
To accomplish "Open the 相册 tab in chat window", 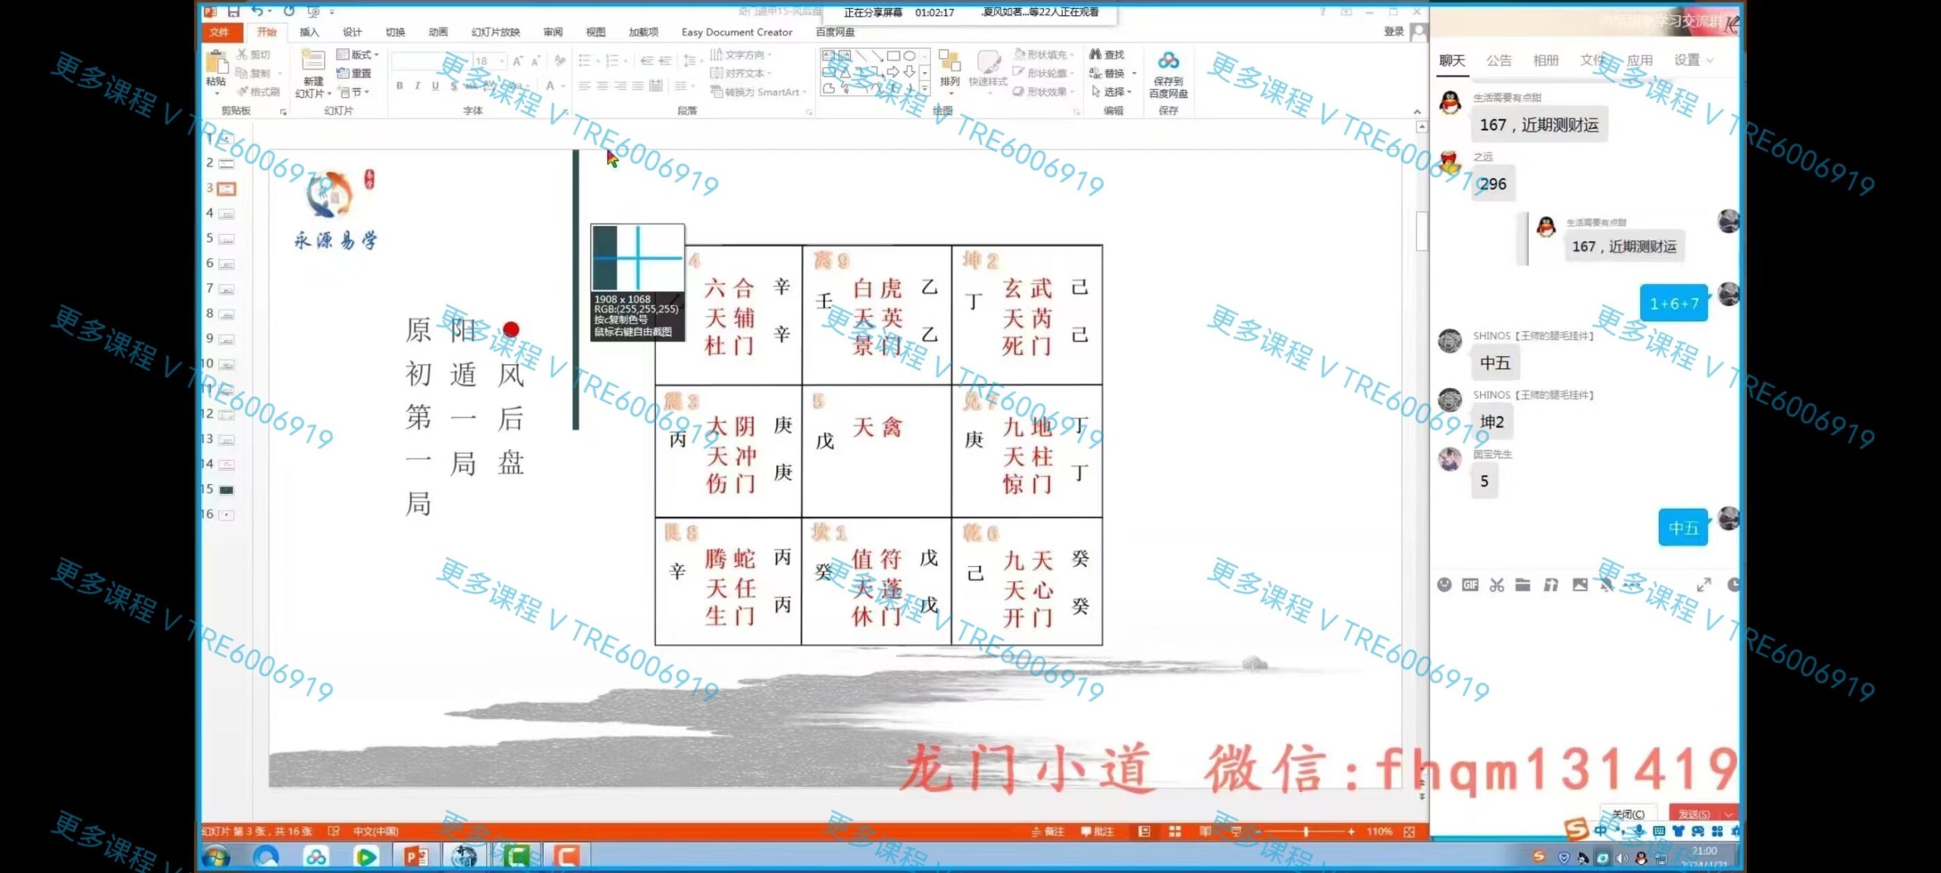I will point(1545,60).
